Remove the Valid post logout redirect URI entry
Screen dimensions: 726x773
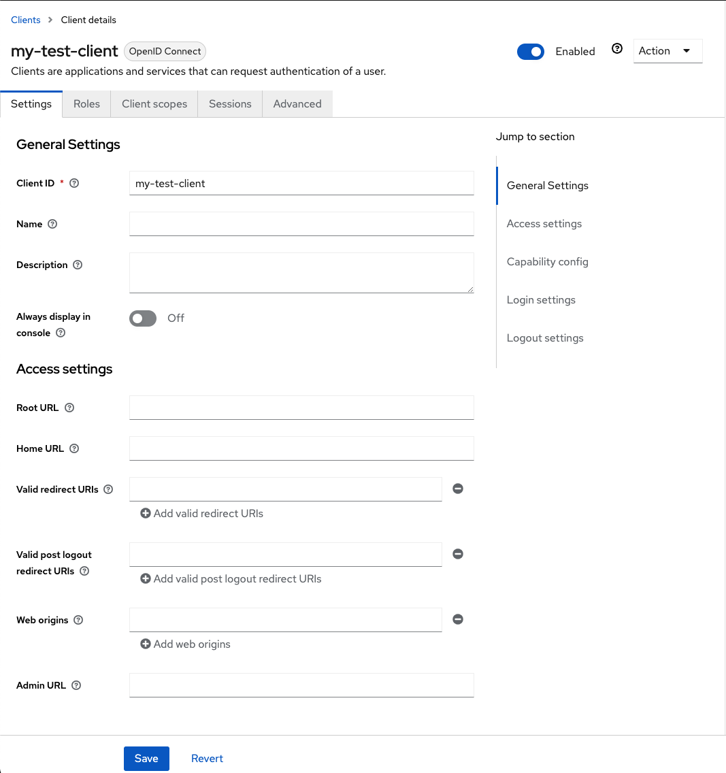click(x=458, y=554)
